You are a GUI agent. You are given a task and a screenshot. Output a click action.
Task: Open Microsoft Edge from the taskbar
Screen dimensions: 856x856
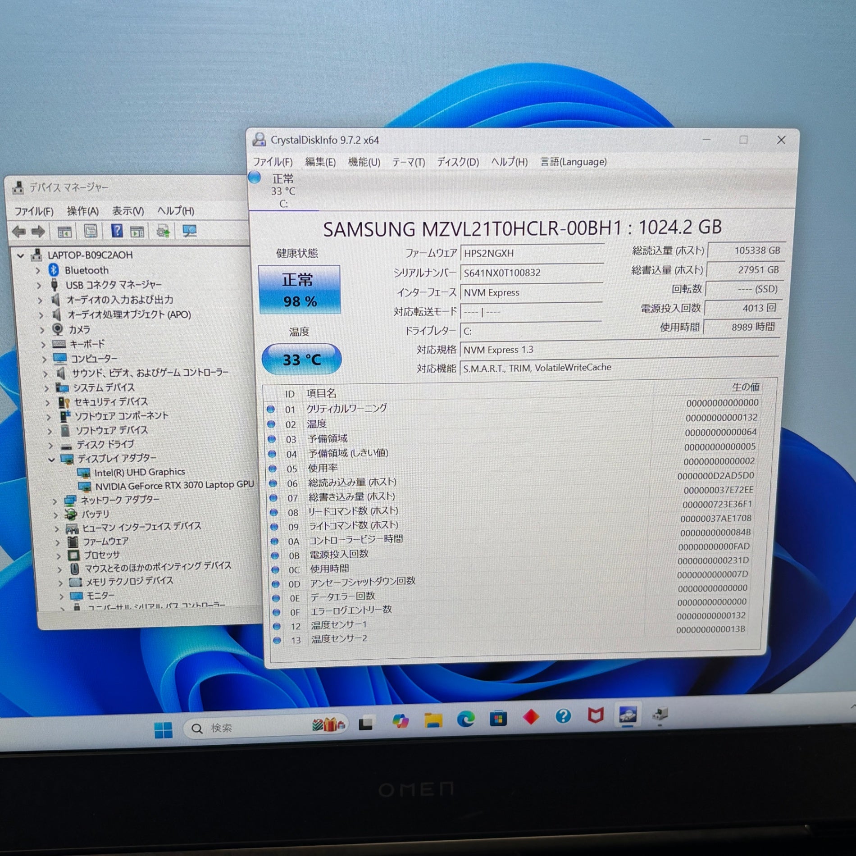click(465, 719)
